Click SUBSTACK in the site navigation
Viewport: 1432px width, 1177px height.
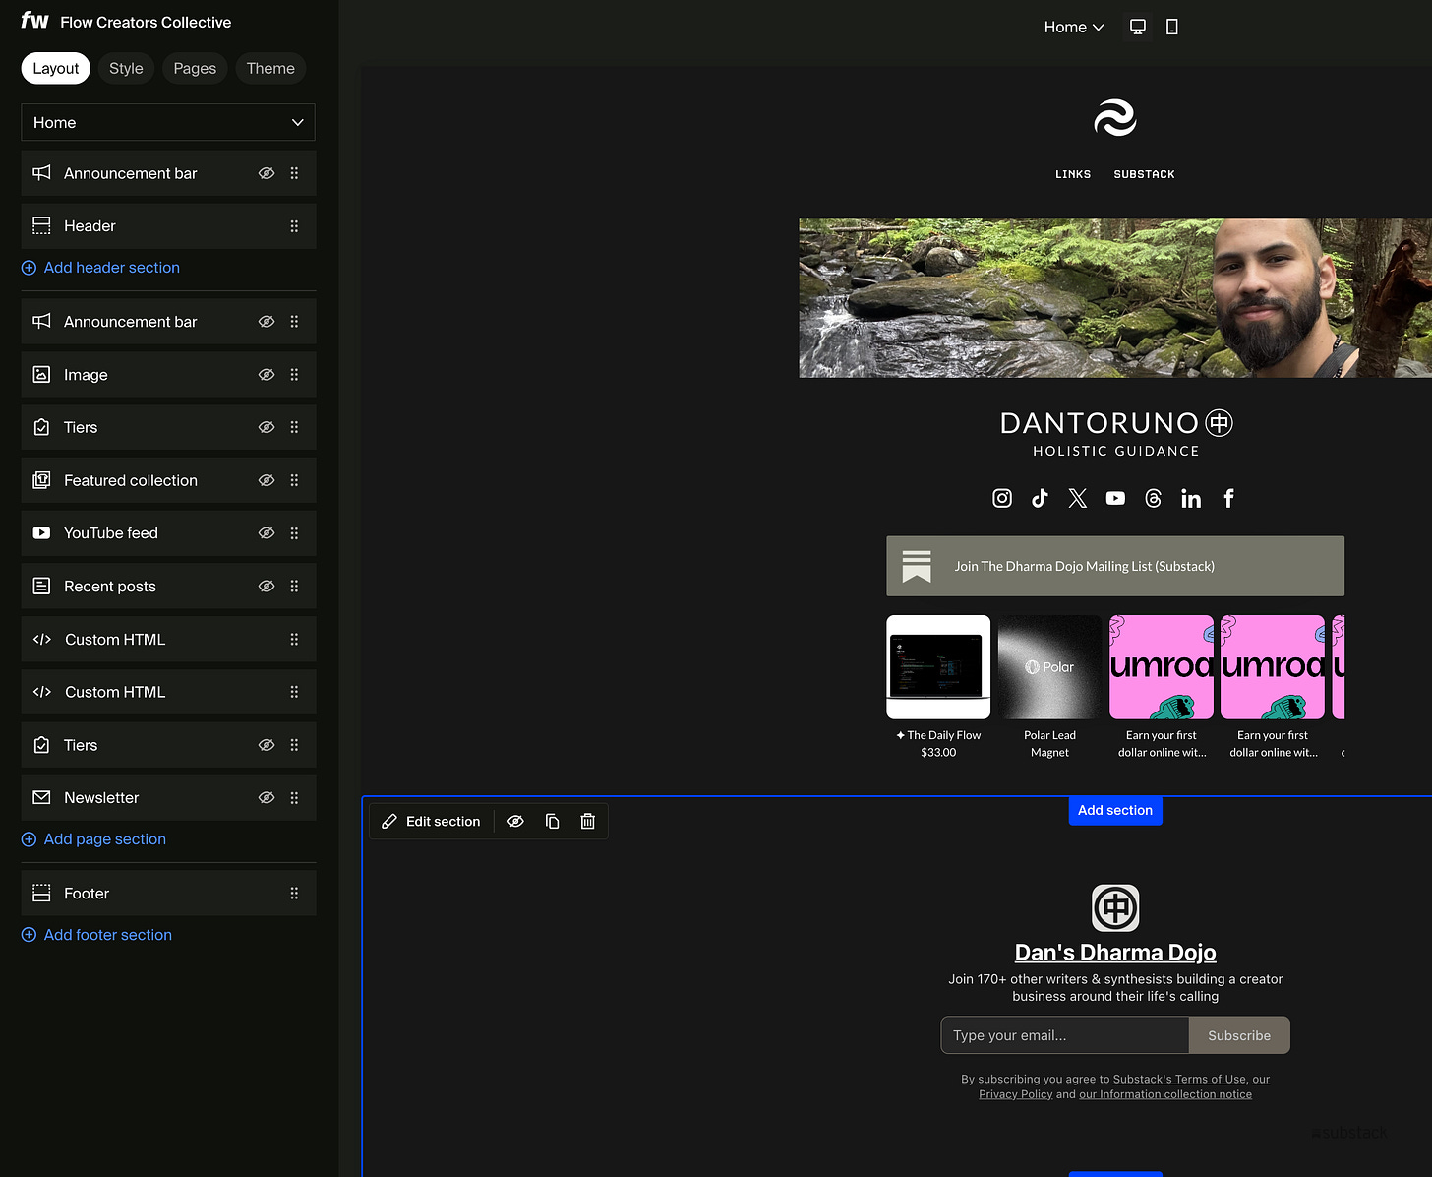click(1145, 174)
